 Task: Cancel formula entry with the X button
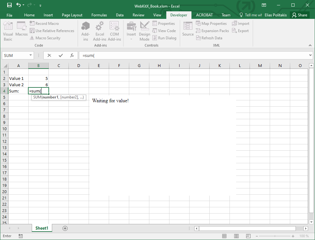(49, 55)
